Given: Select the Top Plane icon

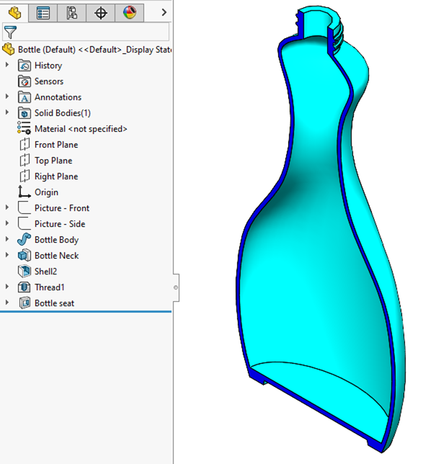Looking at the screenshot, I should (x=24, y=160).
